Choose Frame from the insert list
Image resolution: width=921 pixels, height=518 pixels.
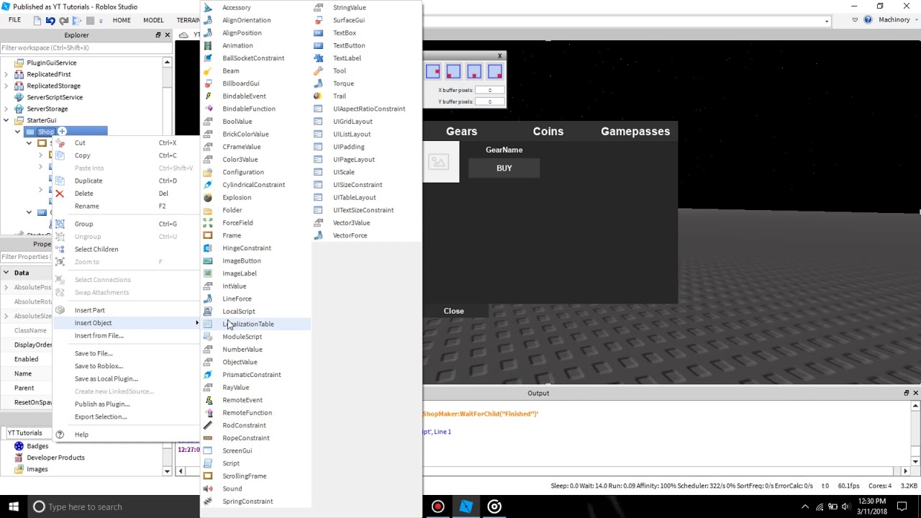click(255, 235)
